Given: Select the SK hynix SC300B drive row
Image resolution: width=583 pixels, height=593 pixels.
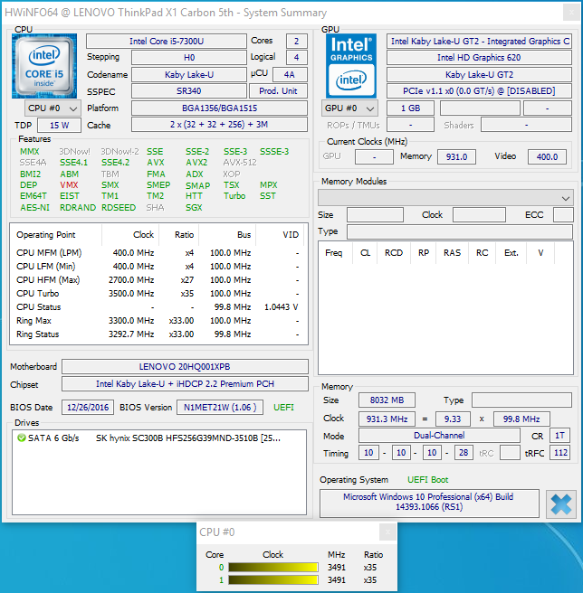Looking at the screenshot, I should point(159,438).
